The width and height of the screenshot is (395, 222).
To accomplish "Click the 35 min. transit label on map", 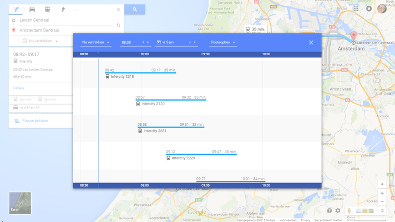I will [255, 29].
